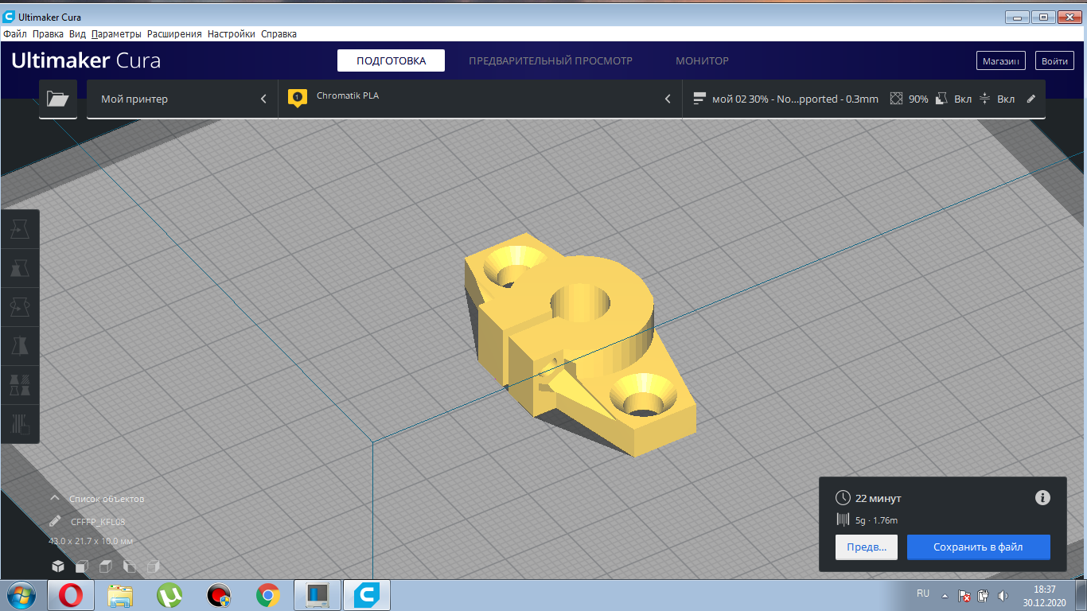The image size is (1087, 611).
Task: Select the Support Blocker tool
Action: 20,423
